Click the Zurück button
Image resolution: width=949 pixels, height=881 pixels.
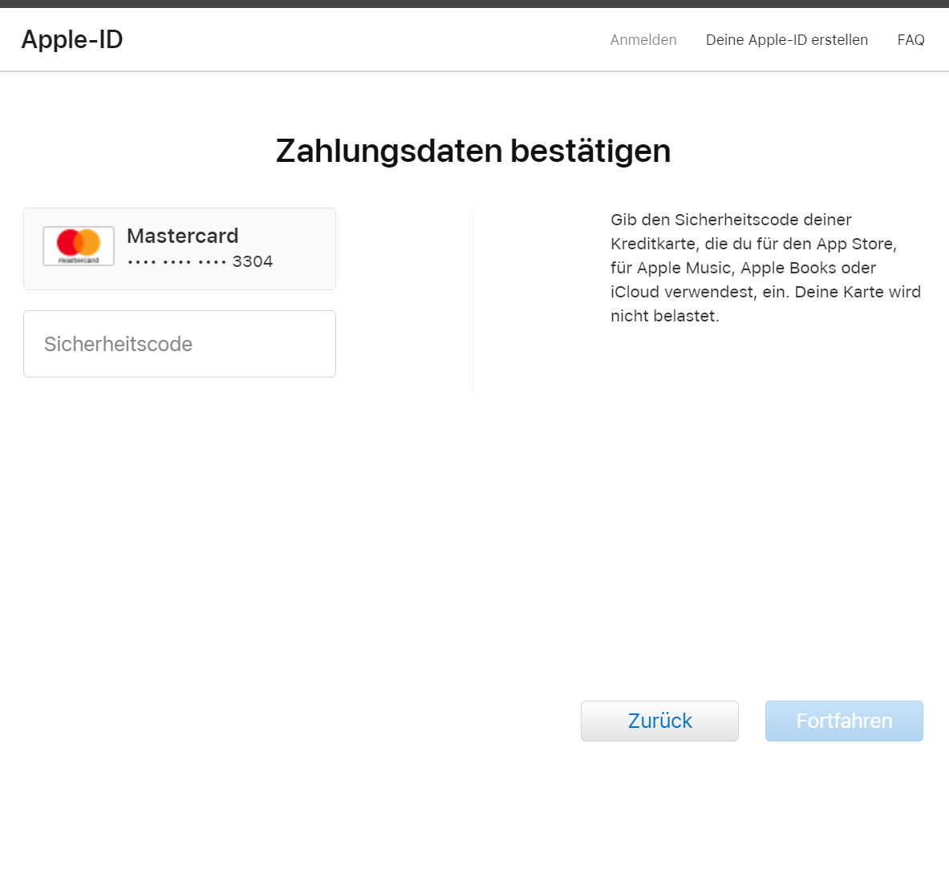click(659, 721)
